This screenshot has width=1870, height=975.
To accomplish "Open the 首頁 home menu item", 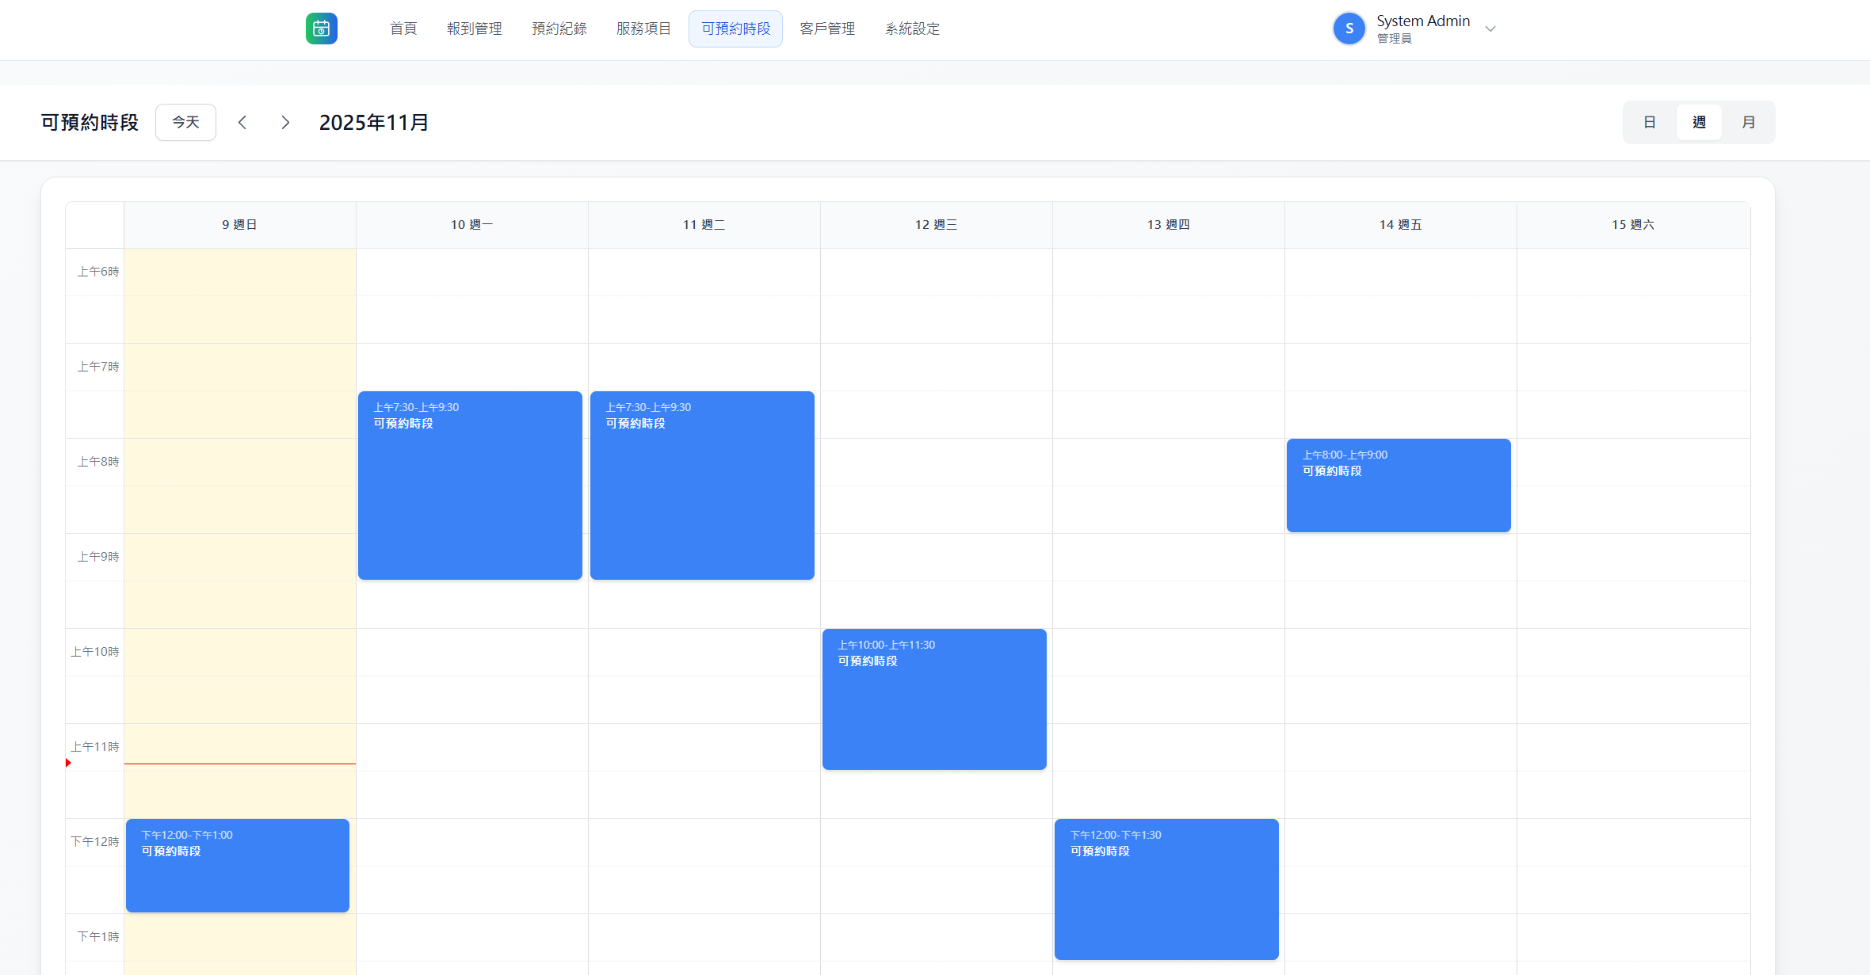I will [403, 29].
